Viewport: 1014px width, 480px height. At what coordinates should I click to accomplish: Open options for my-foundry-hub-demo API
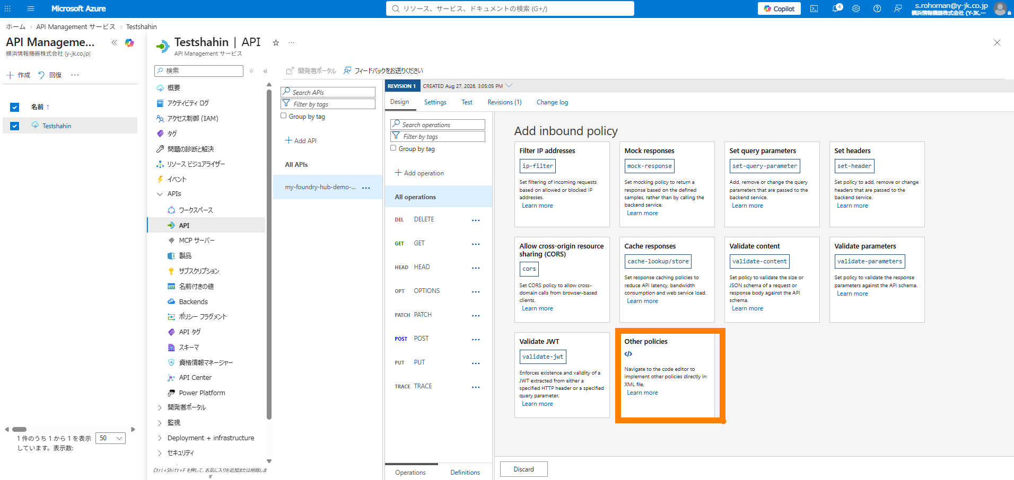pyautogui.click(x=366, y=188)
